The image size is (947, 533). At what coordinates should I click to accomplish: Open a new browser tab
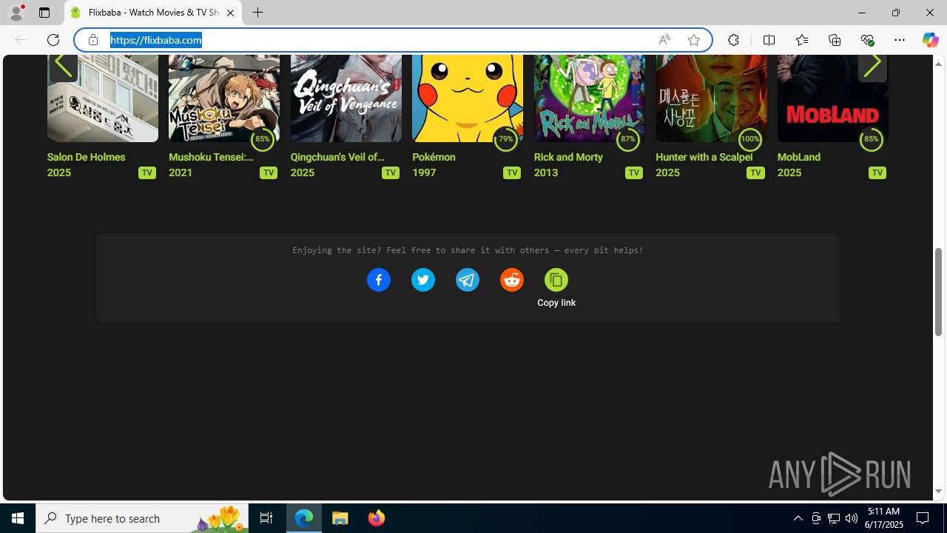[x=257, y=13]
